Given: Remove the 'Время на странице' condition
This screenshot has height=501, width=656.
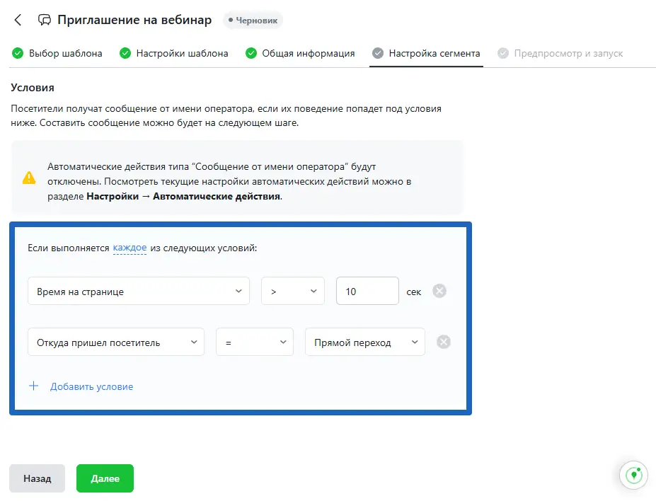Looking at the screenshot, I should point(439,291).
